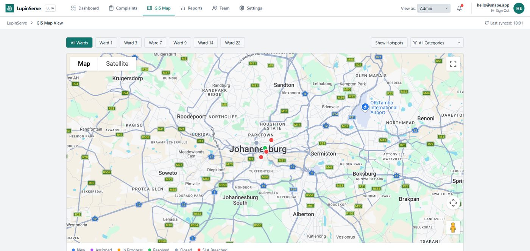Click the Germiston label on map

tap(323, 154)
